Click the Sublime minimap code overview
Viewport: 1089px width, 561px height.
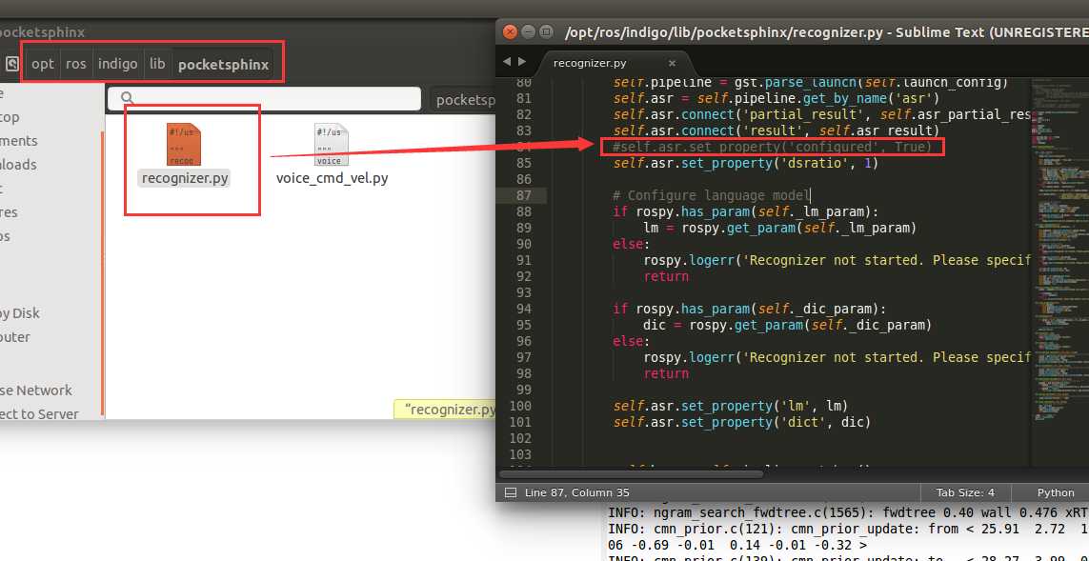tap(1059, 250)
